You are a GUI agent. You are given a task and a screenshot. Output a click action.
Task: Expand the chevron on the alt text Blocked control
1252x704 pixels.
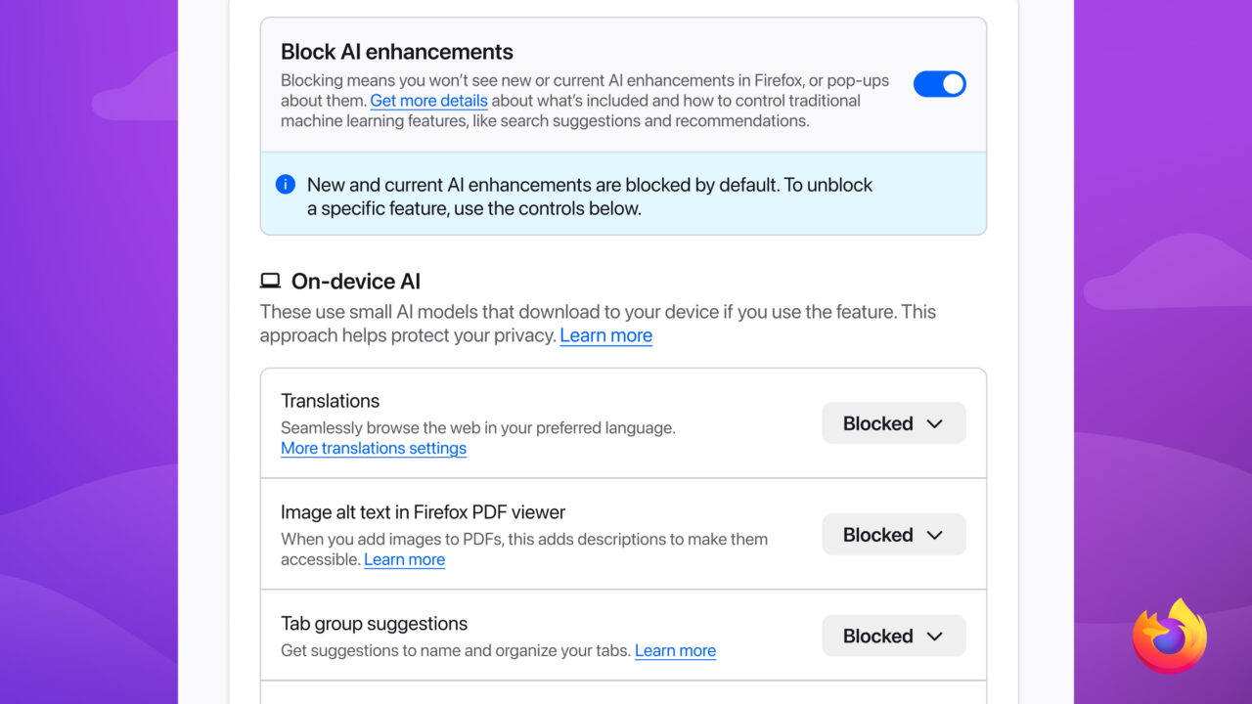tap(934, 535)
